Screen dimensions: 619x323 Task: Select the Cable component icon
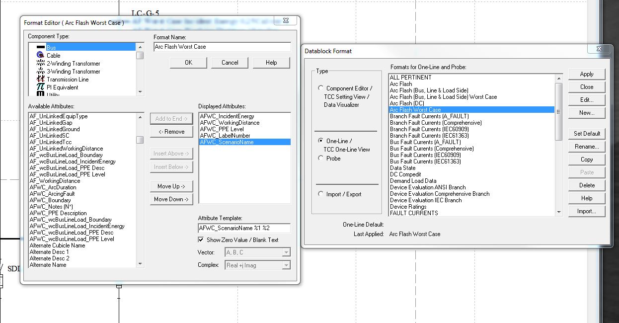coord(41,55)
